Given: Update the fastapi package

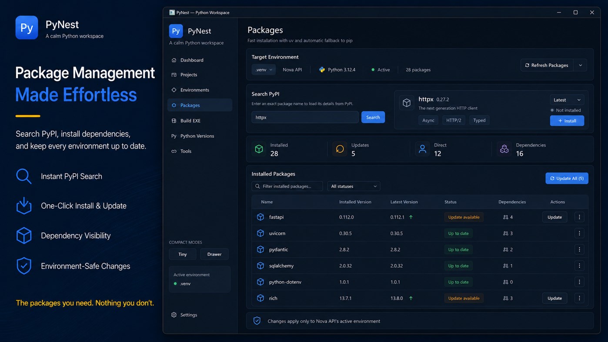Looking at the screenshot, I should 555,217.
